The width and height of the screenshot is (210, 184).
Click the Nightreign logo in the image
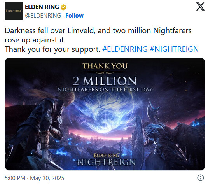[x=106, y=159]
